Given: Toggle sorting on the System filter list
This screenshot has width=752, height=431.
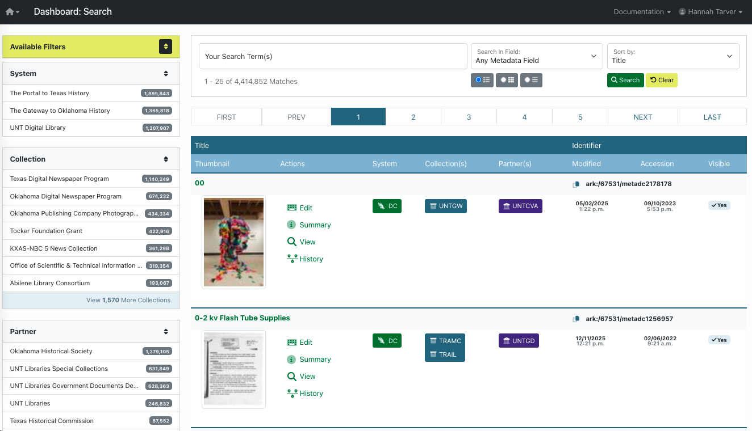Looking at the screenshot, I should [166, 73].
